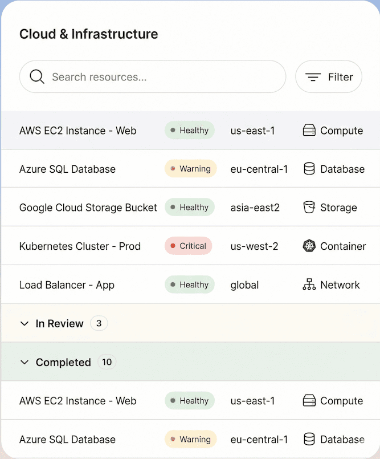380x459 pixels.
Task: Click the Compute icon for AWS EC2 Instance
Action: pyautogui.click(x=309, y=130)
